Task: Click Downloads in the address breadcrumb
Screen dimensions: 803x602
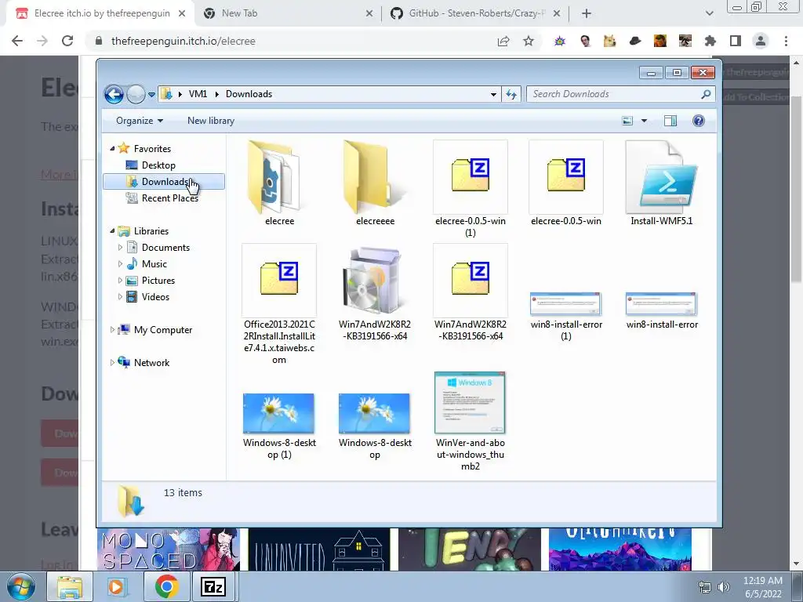Action: pyautogui.click(x=249, y=94)
